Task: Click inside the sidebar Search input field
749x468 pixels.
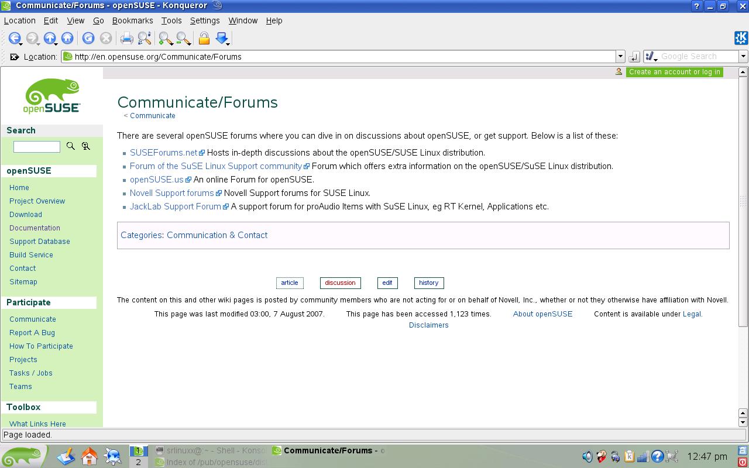Action: click(37, 146)
